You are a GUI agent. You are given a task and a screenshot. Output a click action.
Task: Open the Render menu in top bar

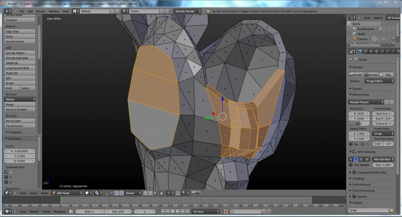point(40,11)
